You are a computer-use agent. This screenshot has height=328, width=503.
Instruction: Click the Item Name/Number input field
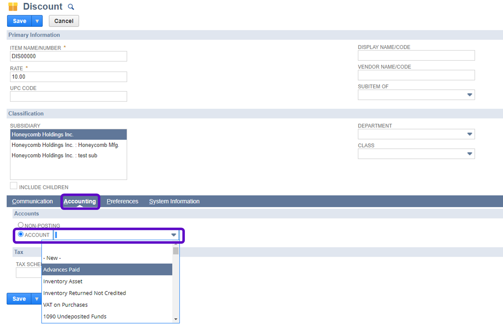68,56
